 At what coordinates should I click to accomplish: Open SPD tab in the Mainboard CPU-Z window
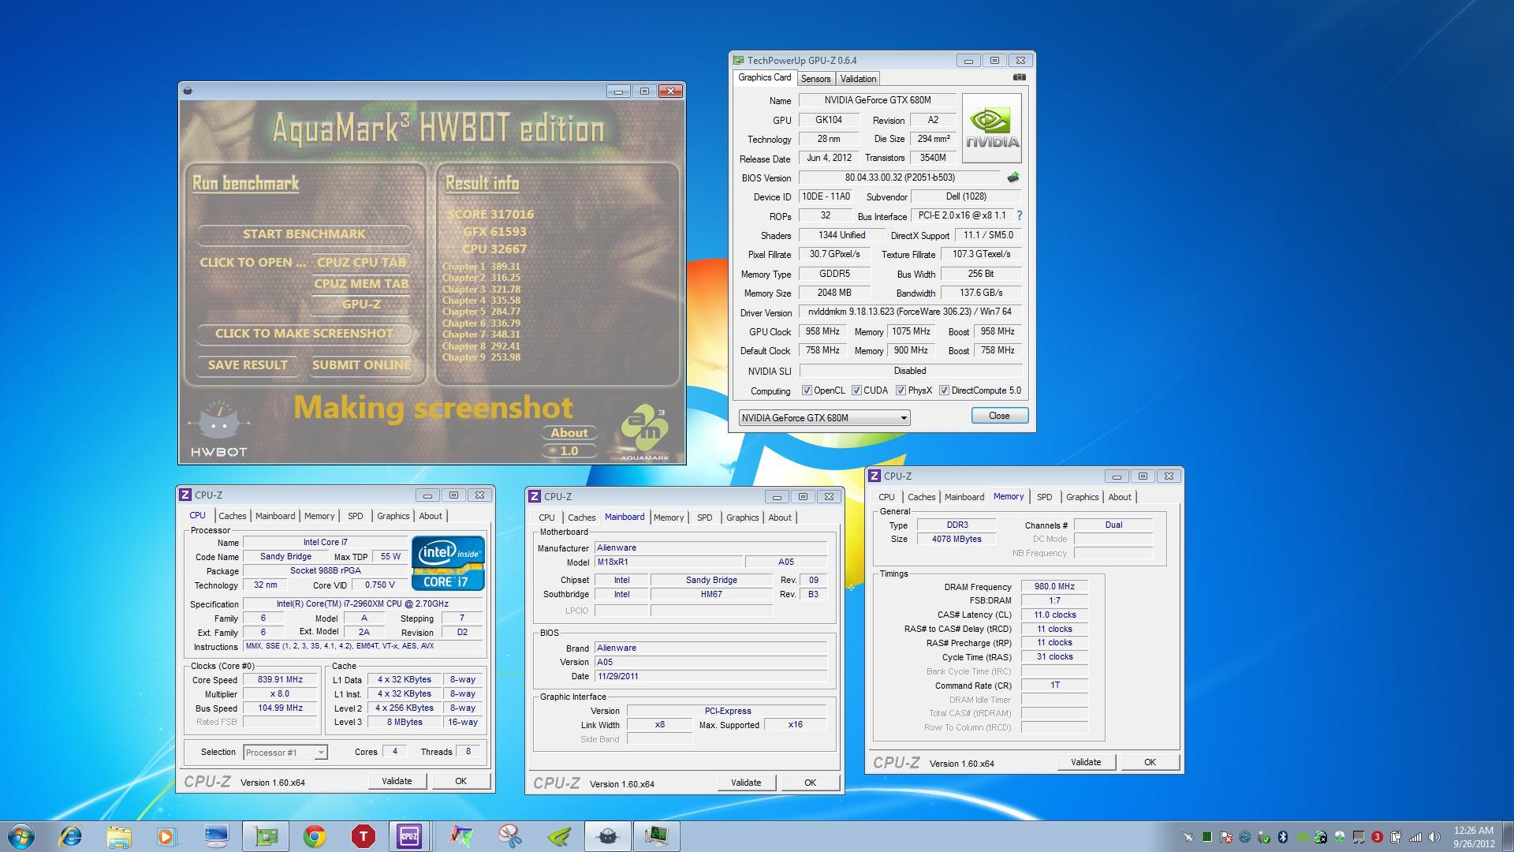coord(704,518)
